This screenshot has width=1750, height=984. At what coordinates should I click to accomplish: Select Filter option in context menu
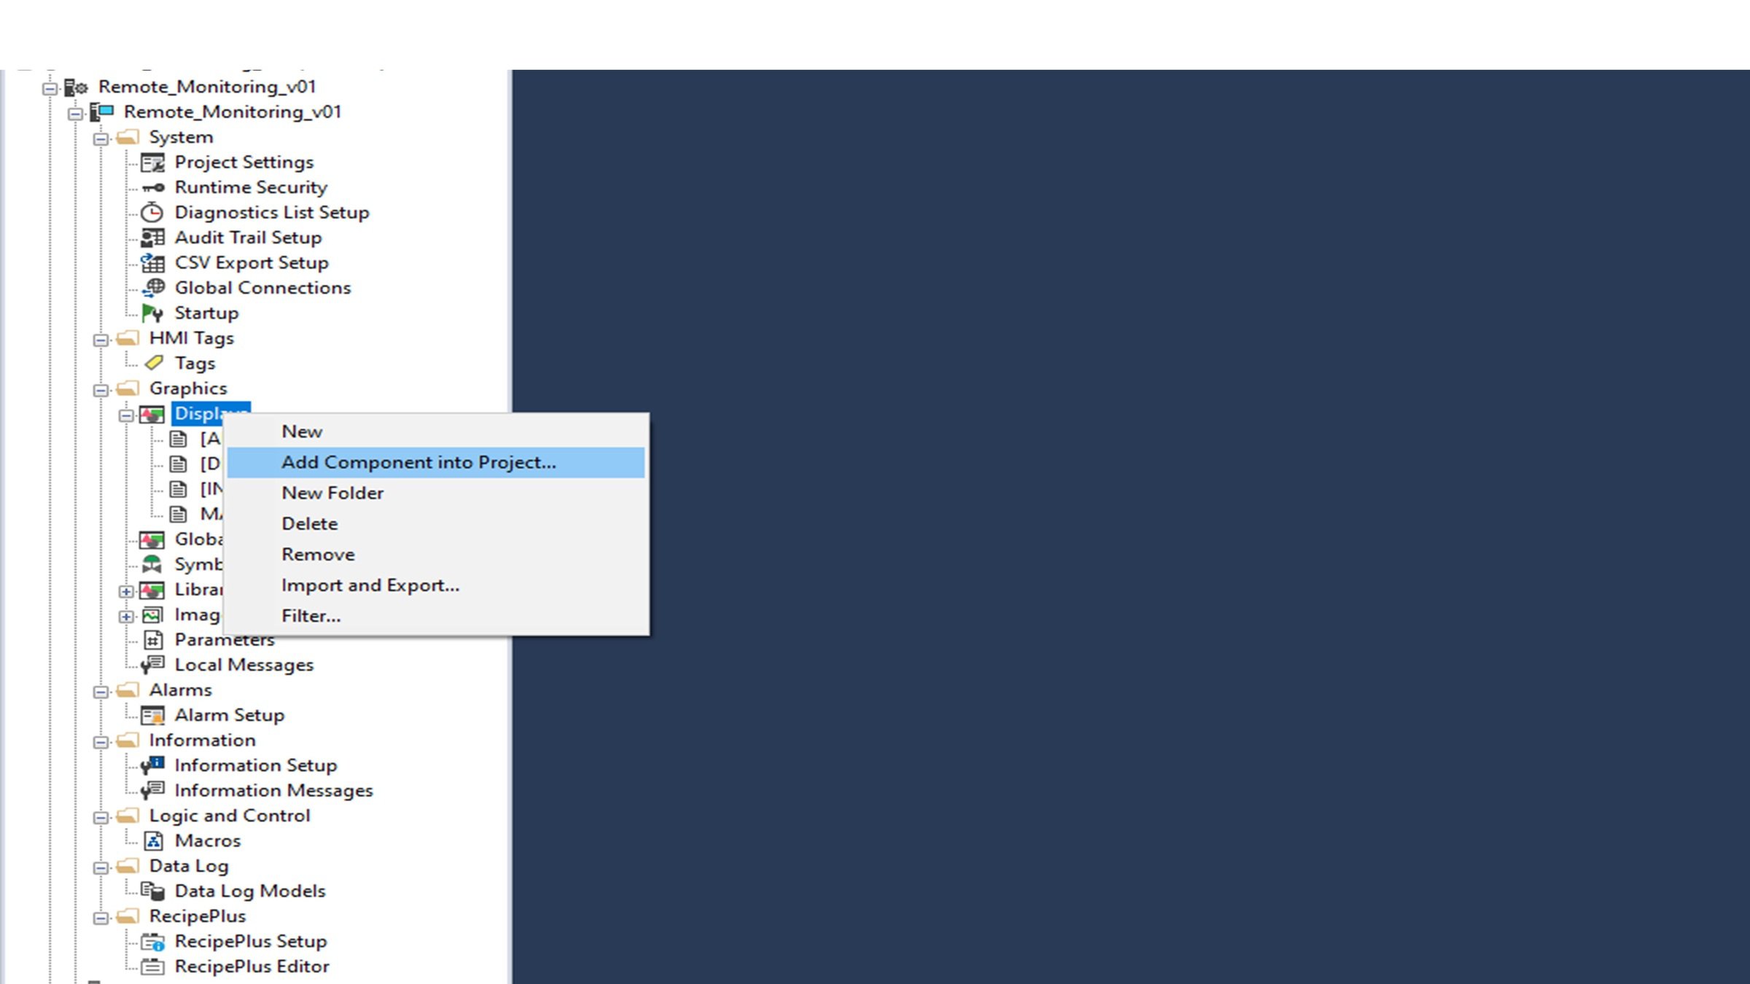310,615
